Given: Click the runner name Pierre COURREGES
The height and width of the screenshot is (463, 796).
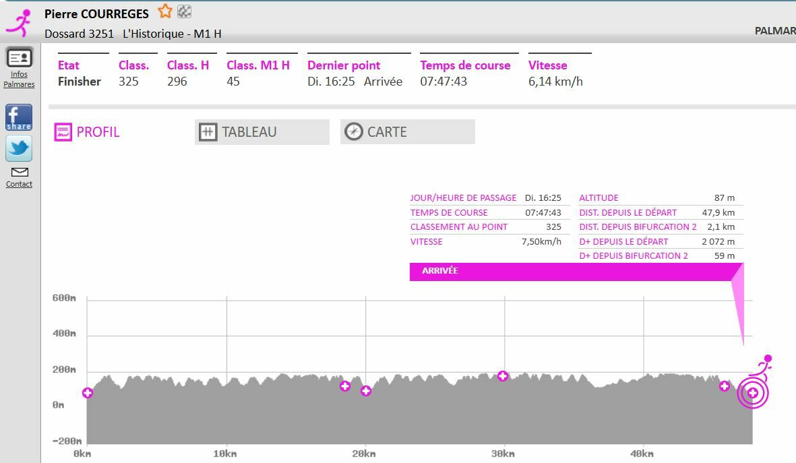Looking at the screenshot, I should click(x=96, y=13).
